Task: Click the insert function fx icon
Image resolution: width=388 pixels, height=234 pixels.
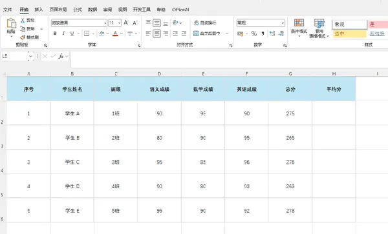Action: pyautogui.click(x=61, y=57)
